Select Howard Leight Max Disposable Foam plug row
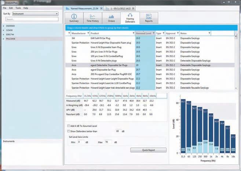Screen dimensions: 241x171 point(150,43)
